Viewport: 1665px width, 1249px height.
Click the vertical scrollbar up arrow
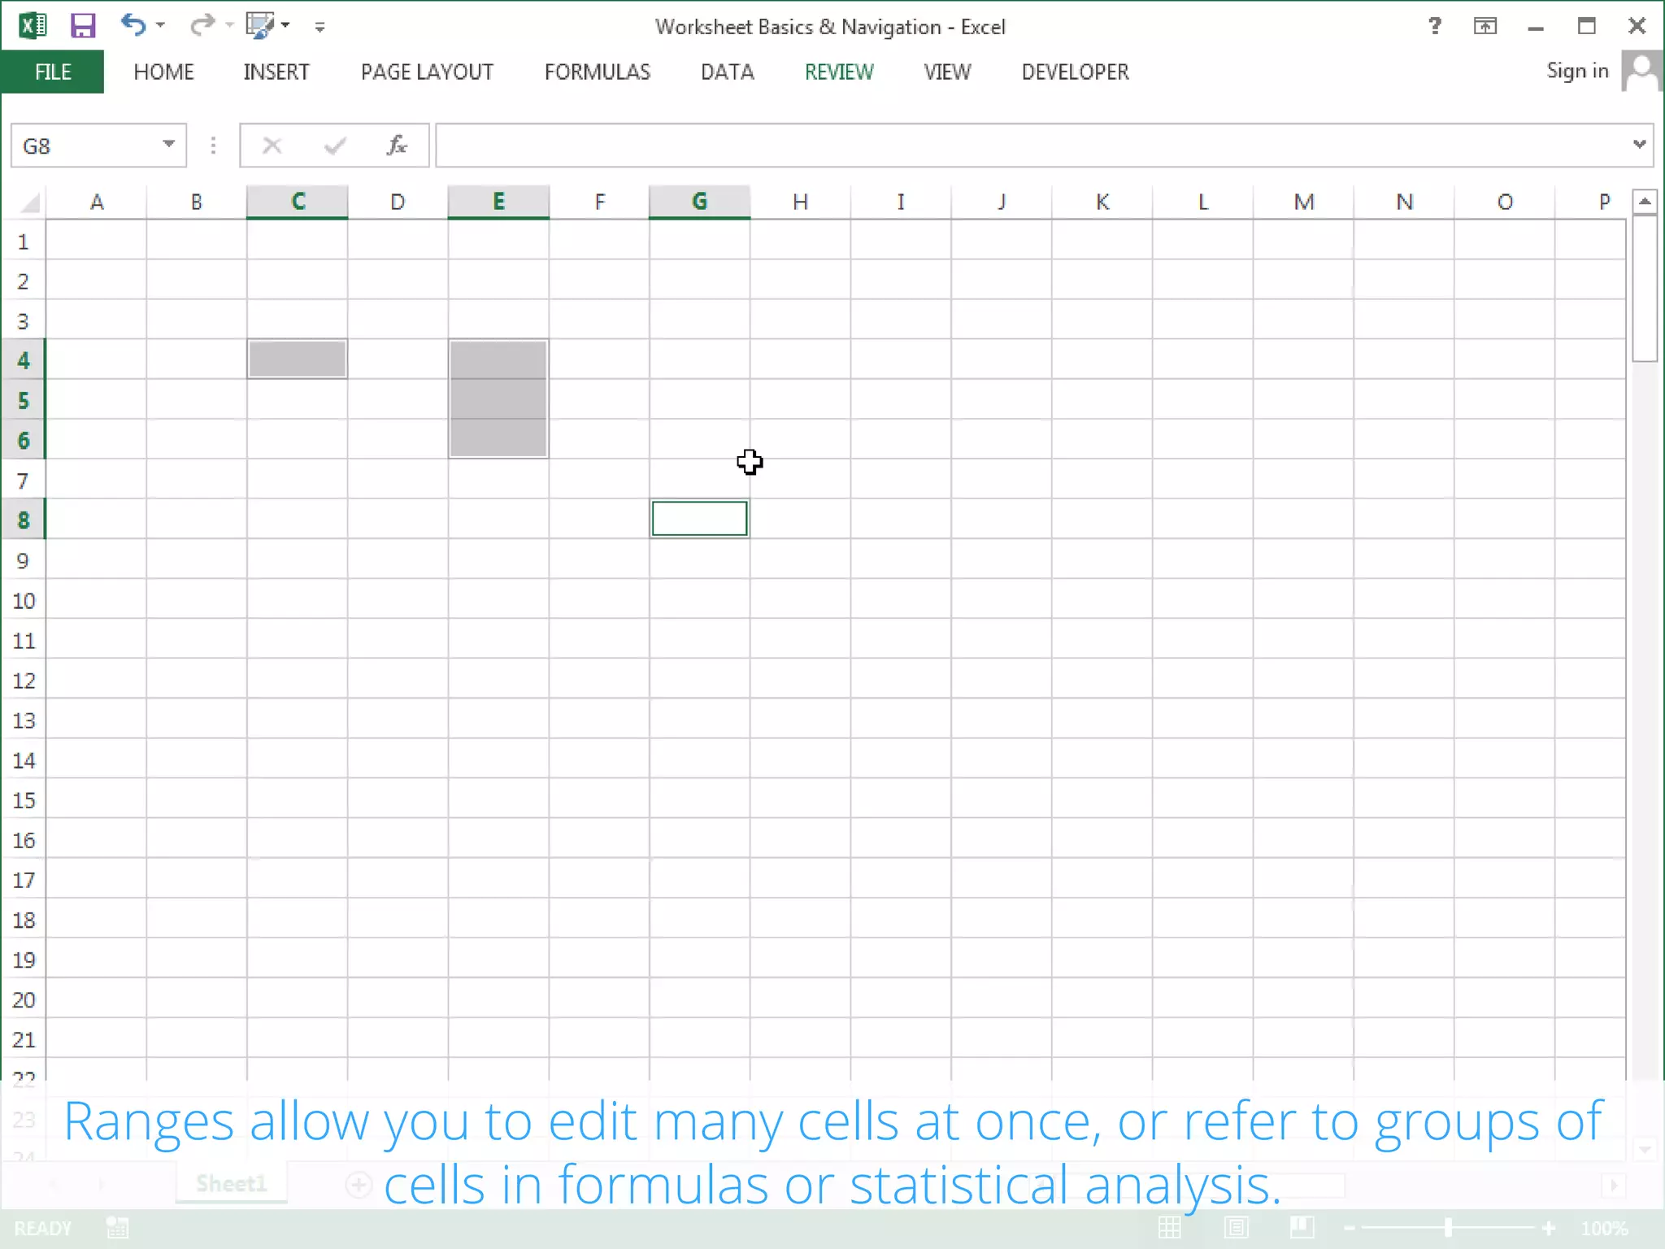pyautogui.click(x=1645, y=202)
